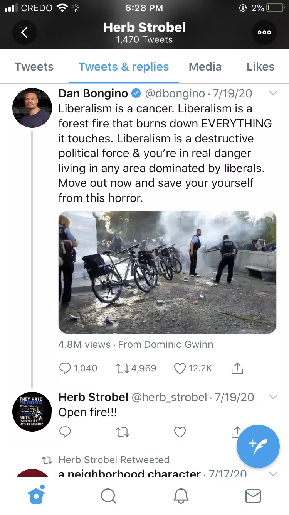Reply to Dan Bongino's tweet
This screenshot has width=289, height=515.
point(65,368)
